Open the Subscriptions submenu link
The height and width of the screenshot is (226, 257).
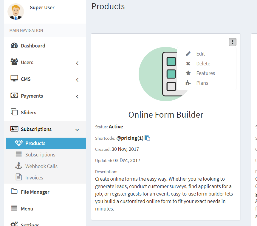(x=40, y=155)
